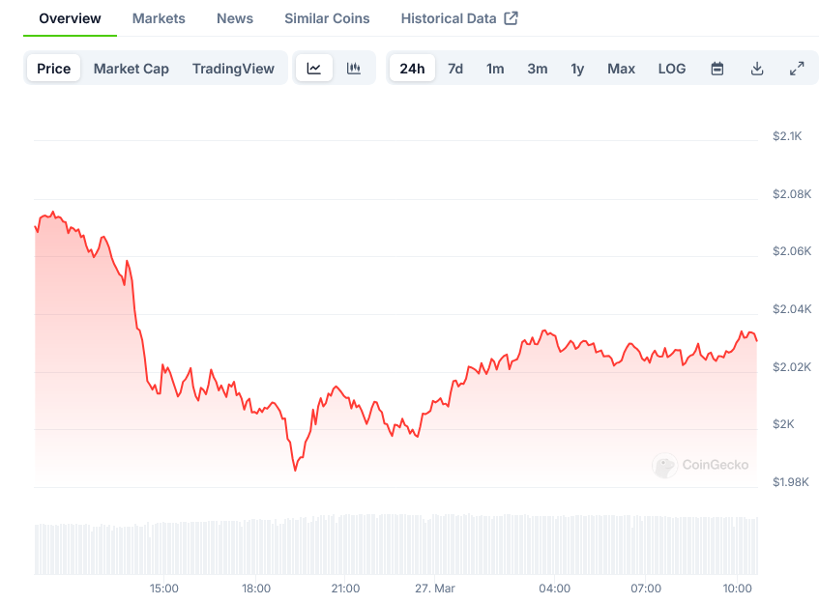Click the 27. Mar date axis label

(434, 589)
